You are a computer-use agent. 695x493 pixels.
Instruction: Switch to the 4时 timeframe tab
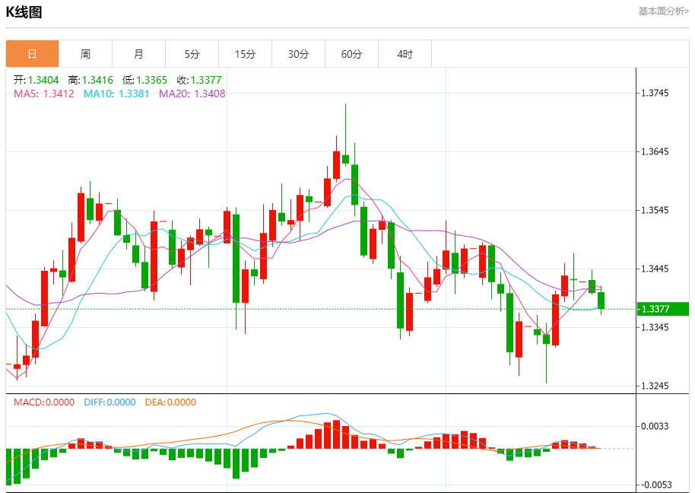point(405,54)
